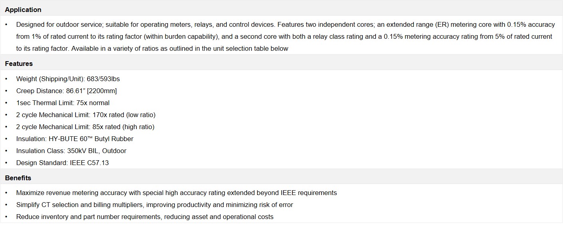The width and height of the screenshot is (563, 225).
Task: Click the Application section header
Action: click(23, 10)
